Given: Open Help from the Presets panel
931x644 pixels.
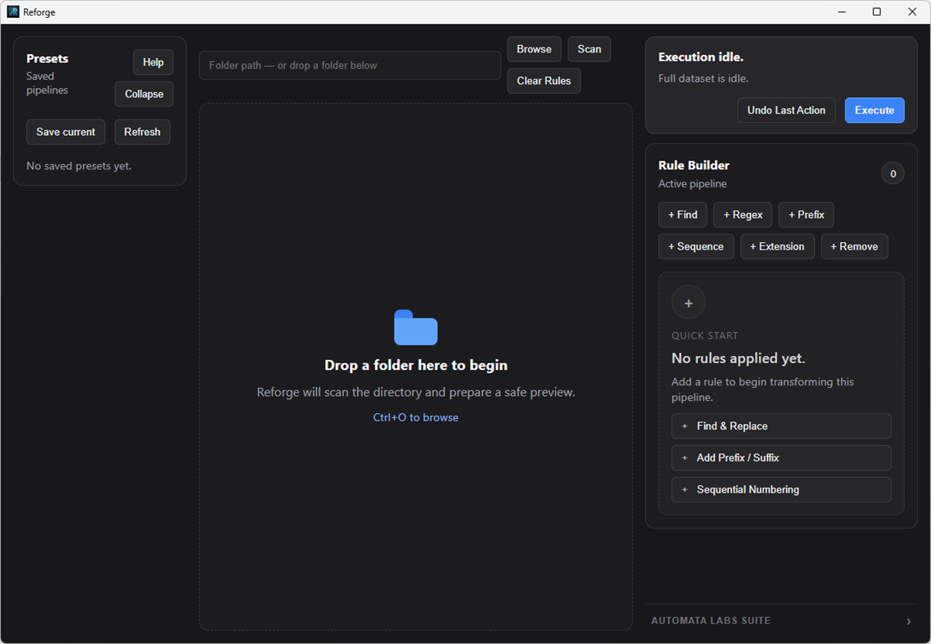Looking at the screenshot, I should click(152, 61).
